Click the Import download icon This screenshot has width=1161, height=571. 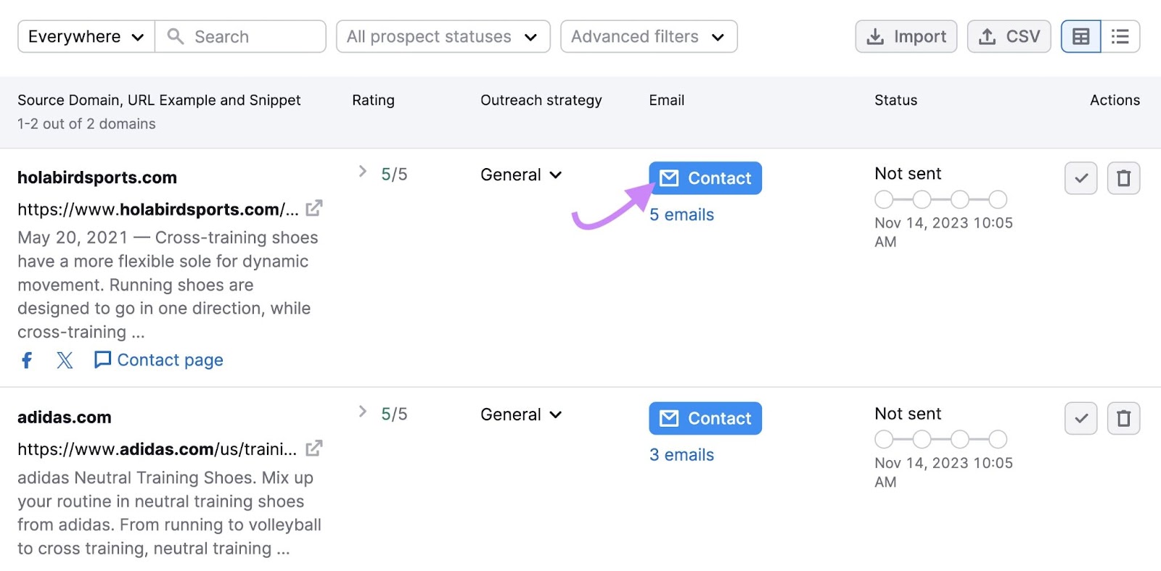click(876, 36)
